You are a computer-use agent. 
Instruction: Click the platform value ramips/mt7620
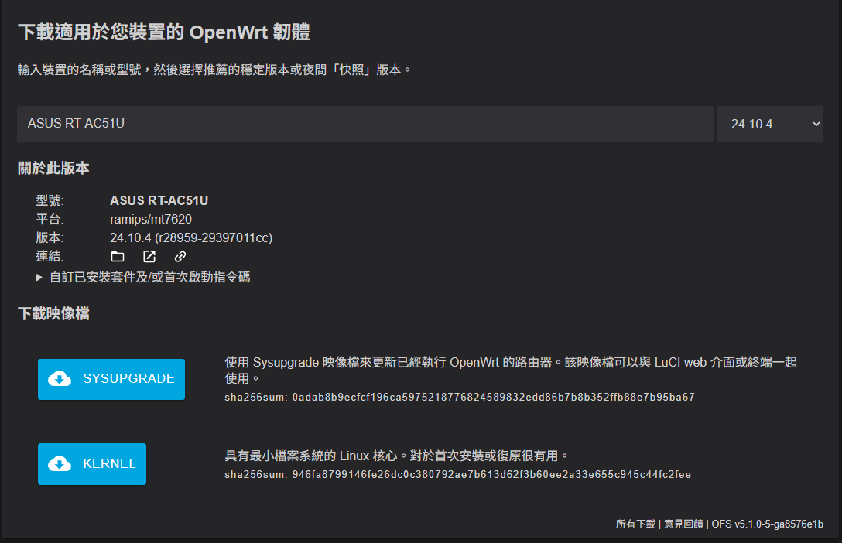(151, 219)
